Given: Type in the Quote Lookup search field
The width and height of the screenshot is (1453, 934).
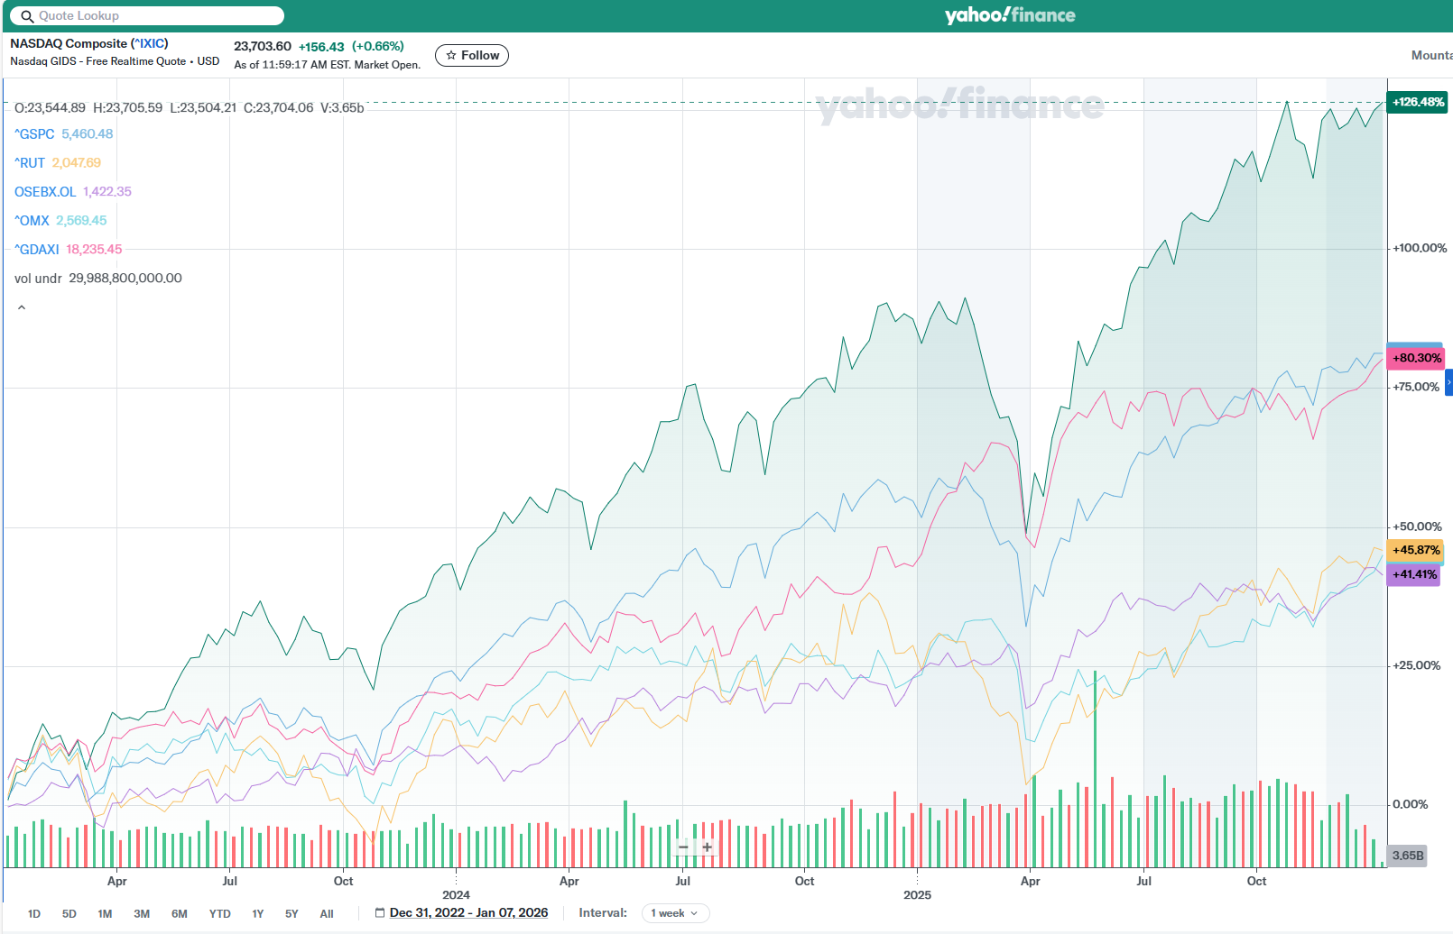Looking at the screenshot, I should point(158,16).
